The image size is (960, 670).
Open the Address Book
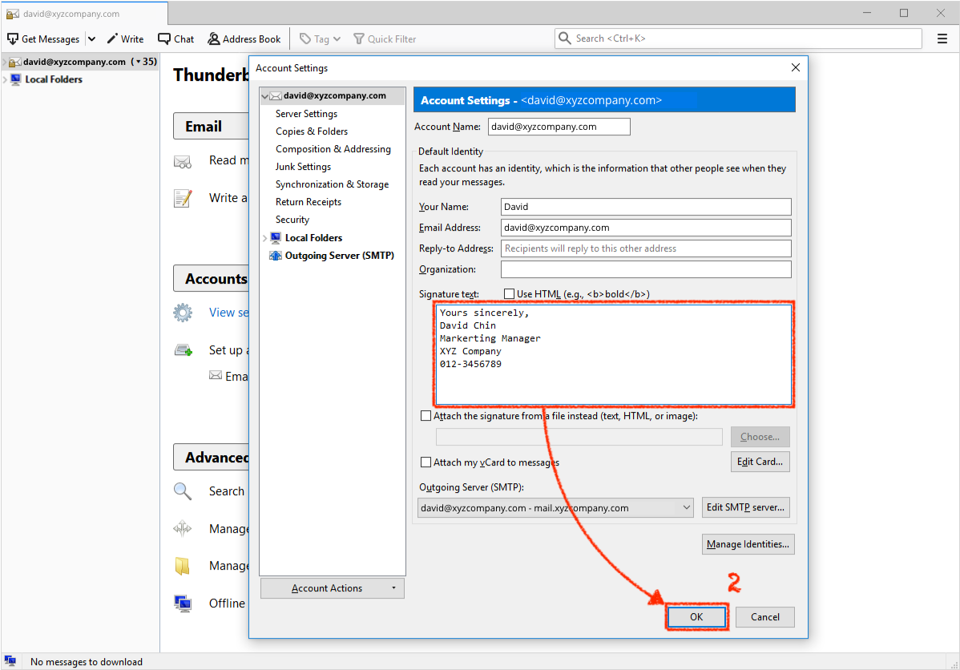pos(244,38)
